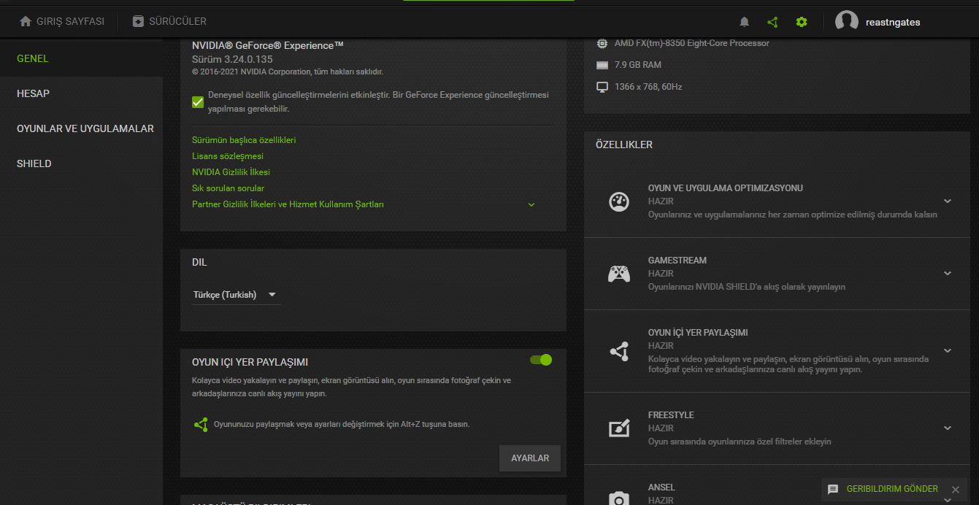Expand the Gamestream feature chevron
The width and height of the screenshot is (979, 505).
click(948, 274)
